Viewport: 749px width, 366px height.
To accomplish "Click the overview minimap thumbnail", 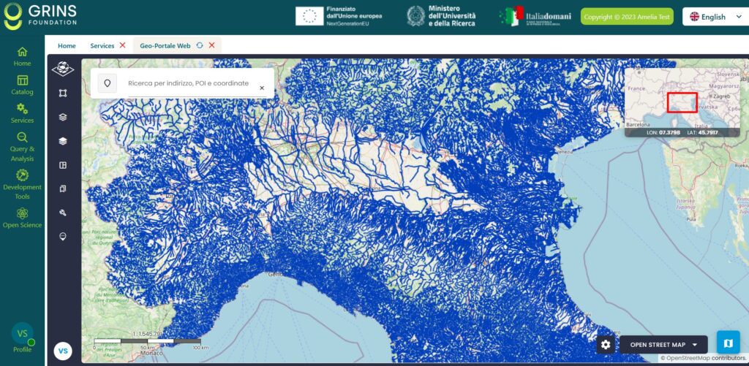I will 682,98.
